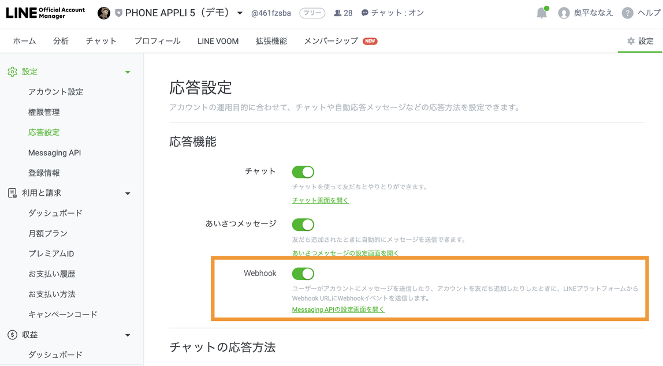Open お支払い方法 in the sidebar

coord(52,294)
